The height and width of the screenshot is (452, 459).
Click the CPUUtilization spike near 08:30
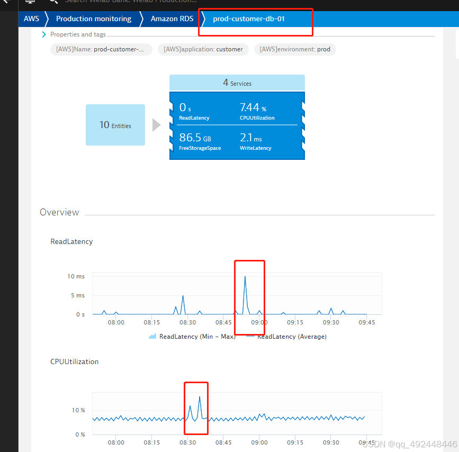coord(200,397)
